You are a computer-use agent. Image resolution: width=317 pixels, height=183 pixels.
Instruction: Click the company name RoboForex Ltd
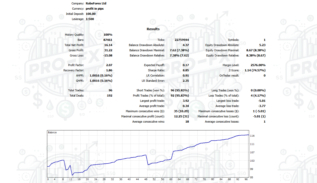tap(96, 3)
